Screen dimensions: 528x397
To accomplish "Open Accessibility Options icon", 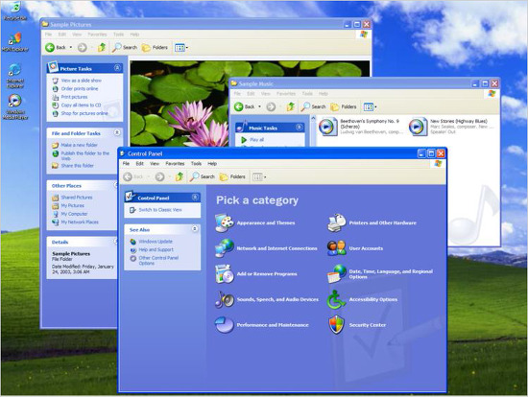I will (336, 299).
